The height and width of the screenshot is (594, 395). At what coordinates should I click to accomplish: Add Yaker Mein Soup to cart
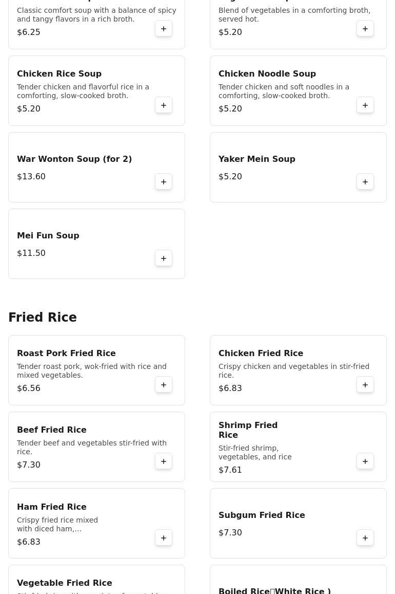[x=365, y=182]
